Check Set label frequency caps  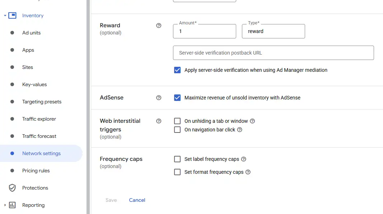[x=177, y=159]
